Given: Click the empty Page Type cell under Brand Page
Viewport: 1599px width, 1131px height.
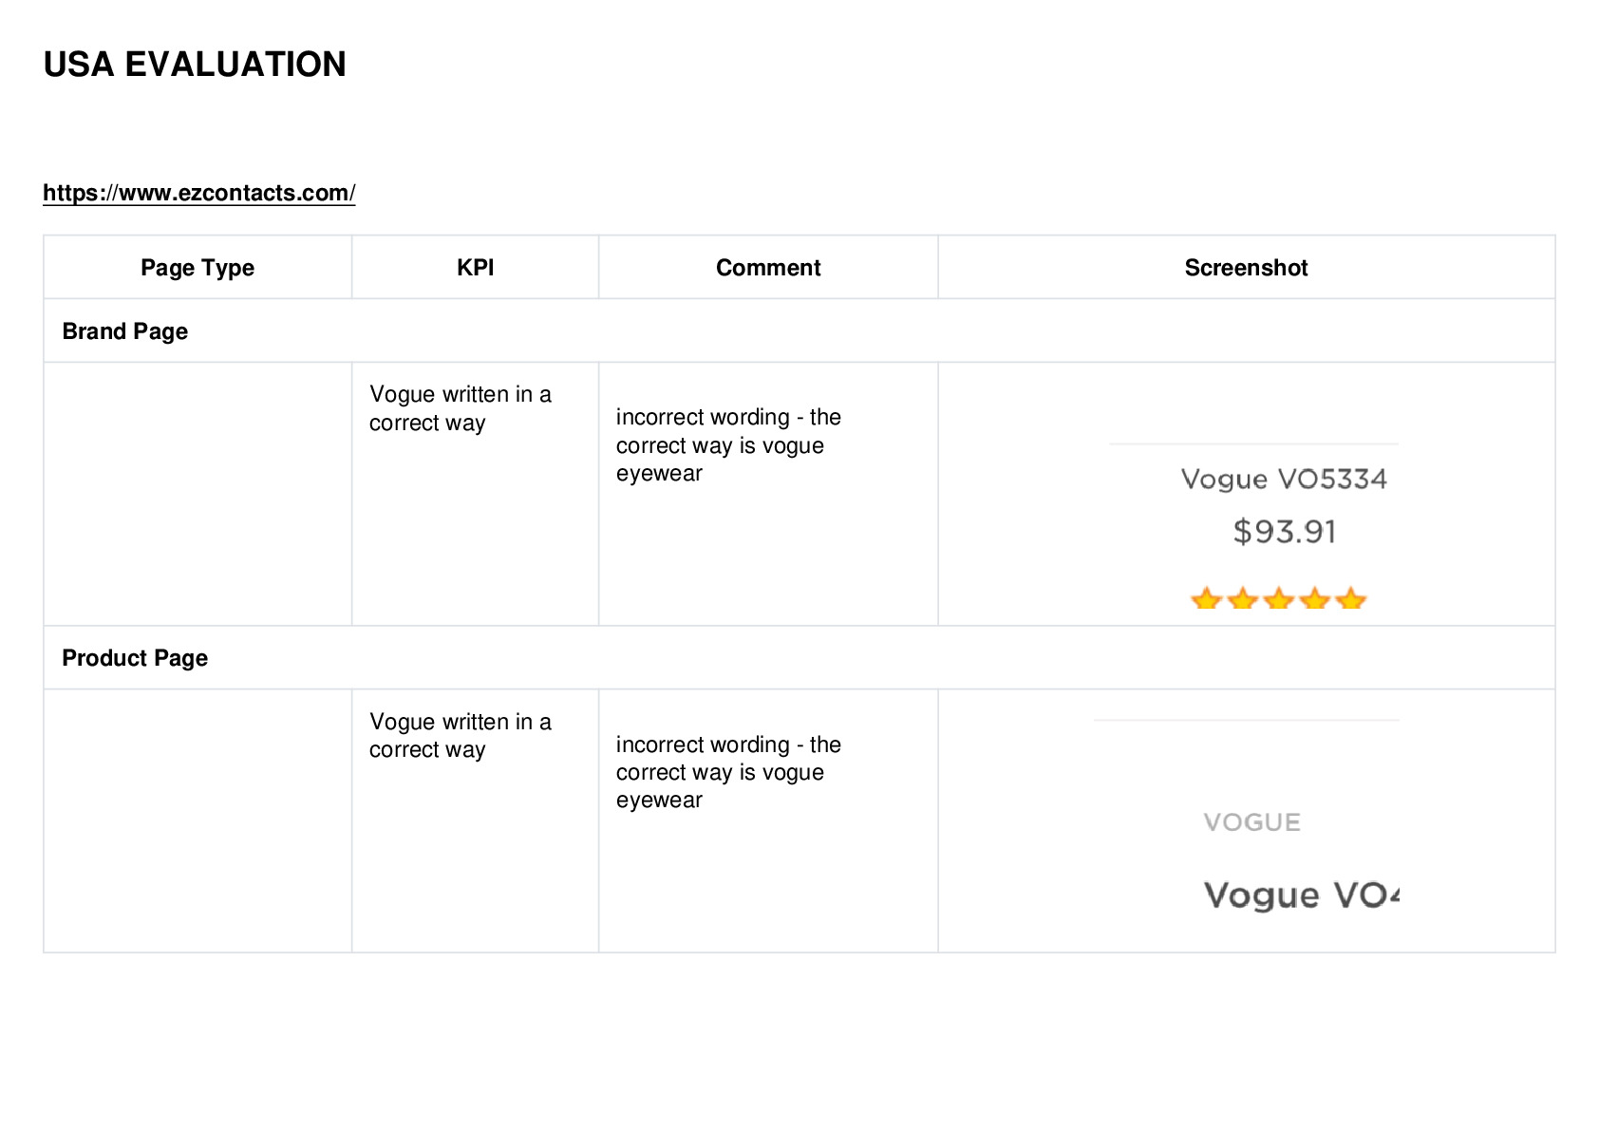Looking at the screenshot, I should coord(198,494).
